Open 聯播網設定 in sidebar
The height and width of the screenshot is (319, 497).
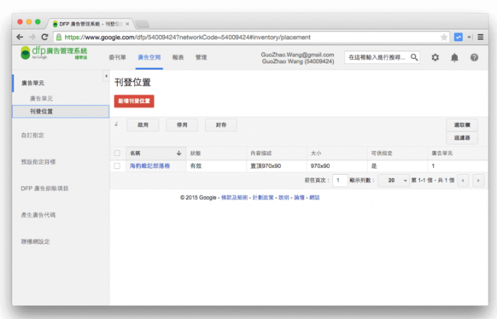tap(35, 241)
